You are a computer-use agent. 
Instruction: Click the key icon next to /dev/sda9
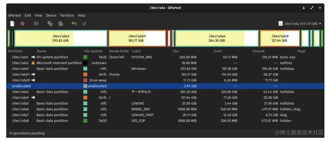tap(33, 97)
